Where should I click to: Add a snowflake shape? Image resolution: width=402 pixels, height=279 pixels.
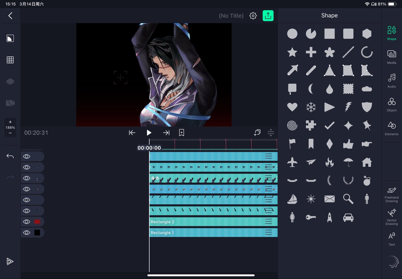point(311,107)
